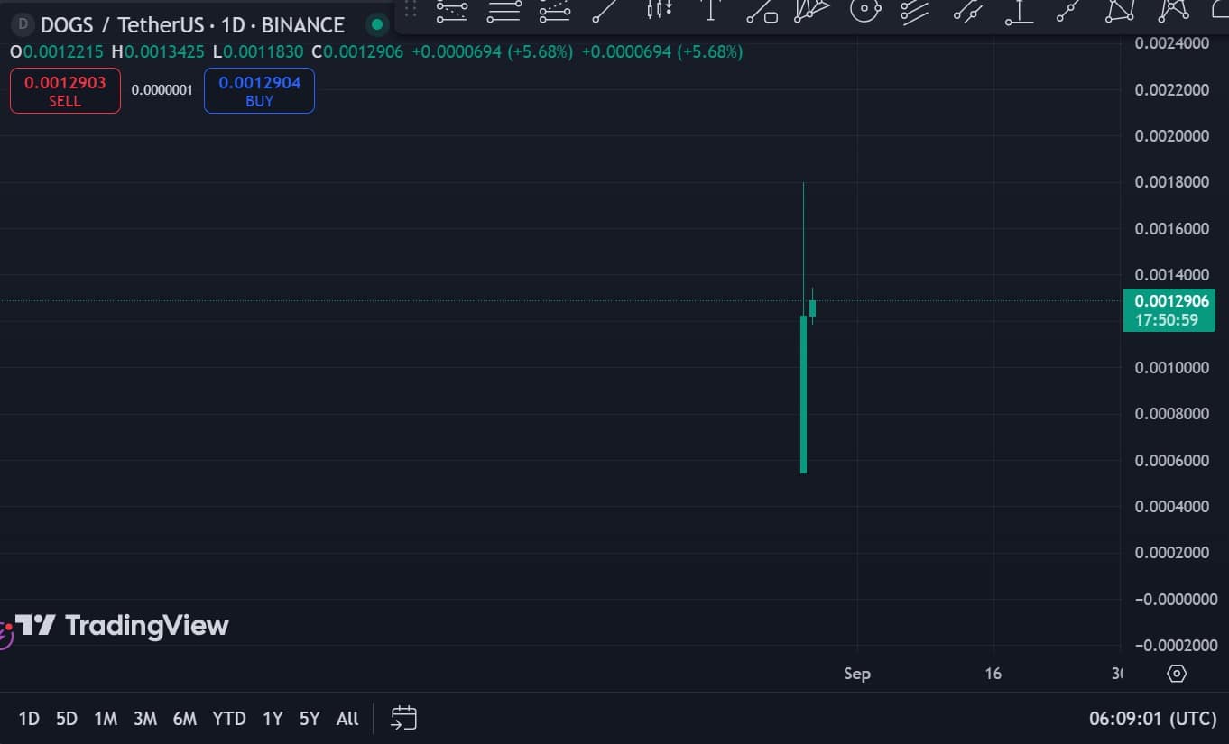The image size is (1229, 744).
Task: Switch chart range to YTD
Action: (x=228, y=719)
